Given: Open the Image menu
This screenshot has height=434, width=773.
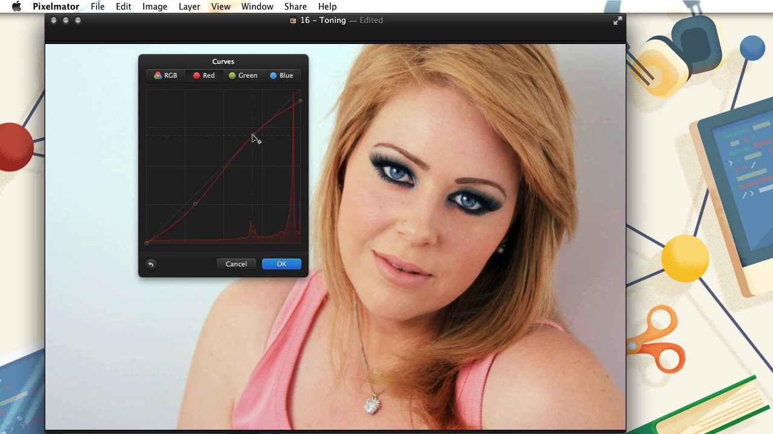Looking at the screenshot, I should (x=155, y=7).
